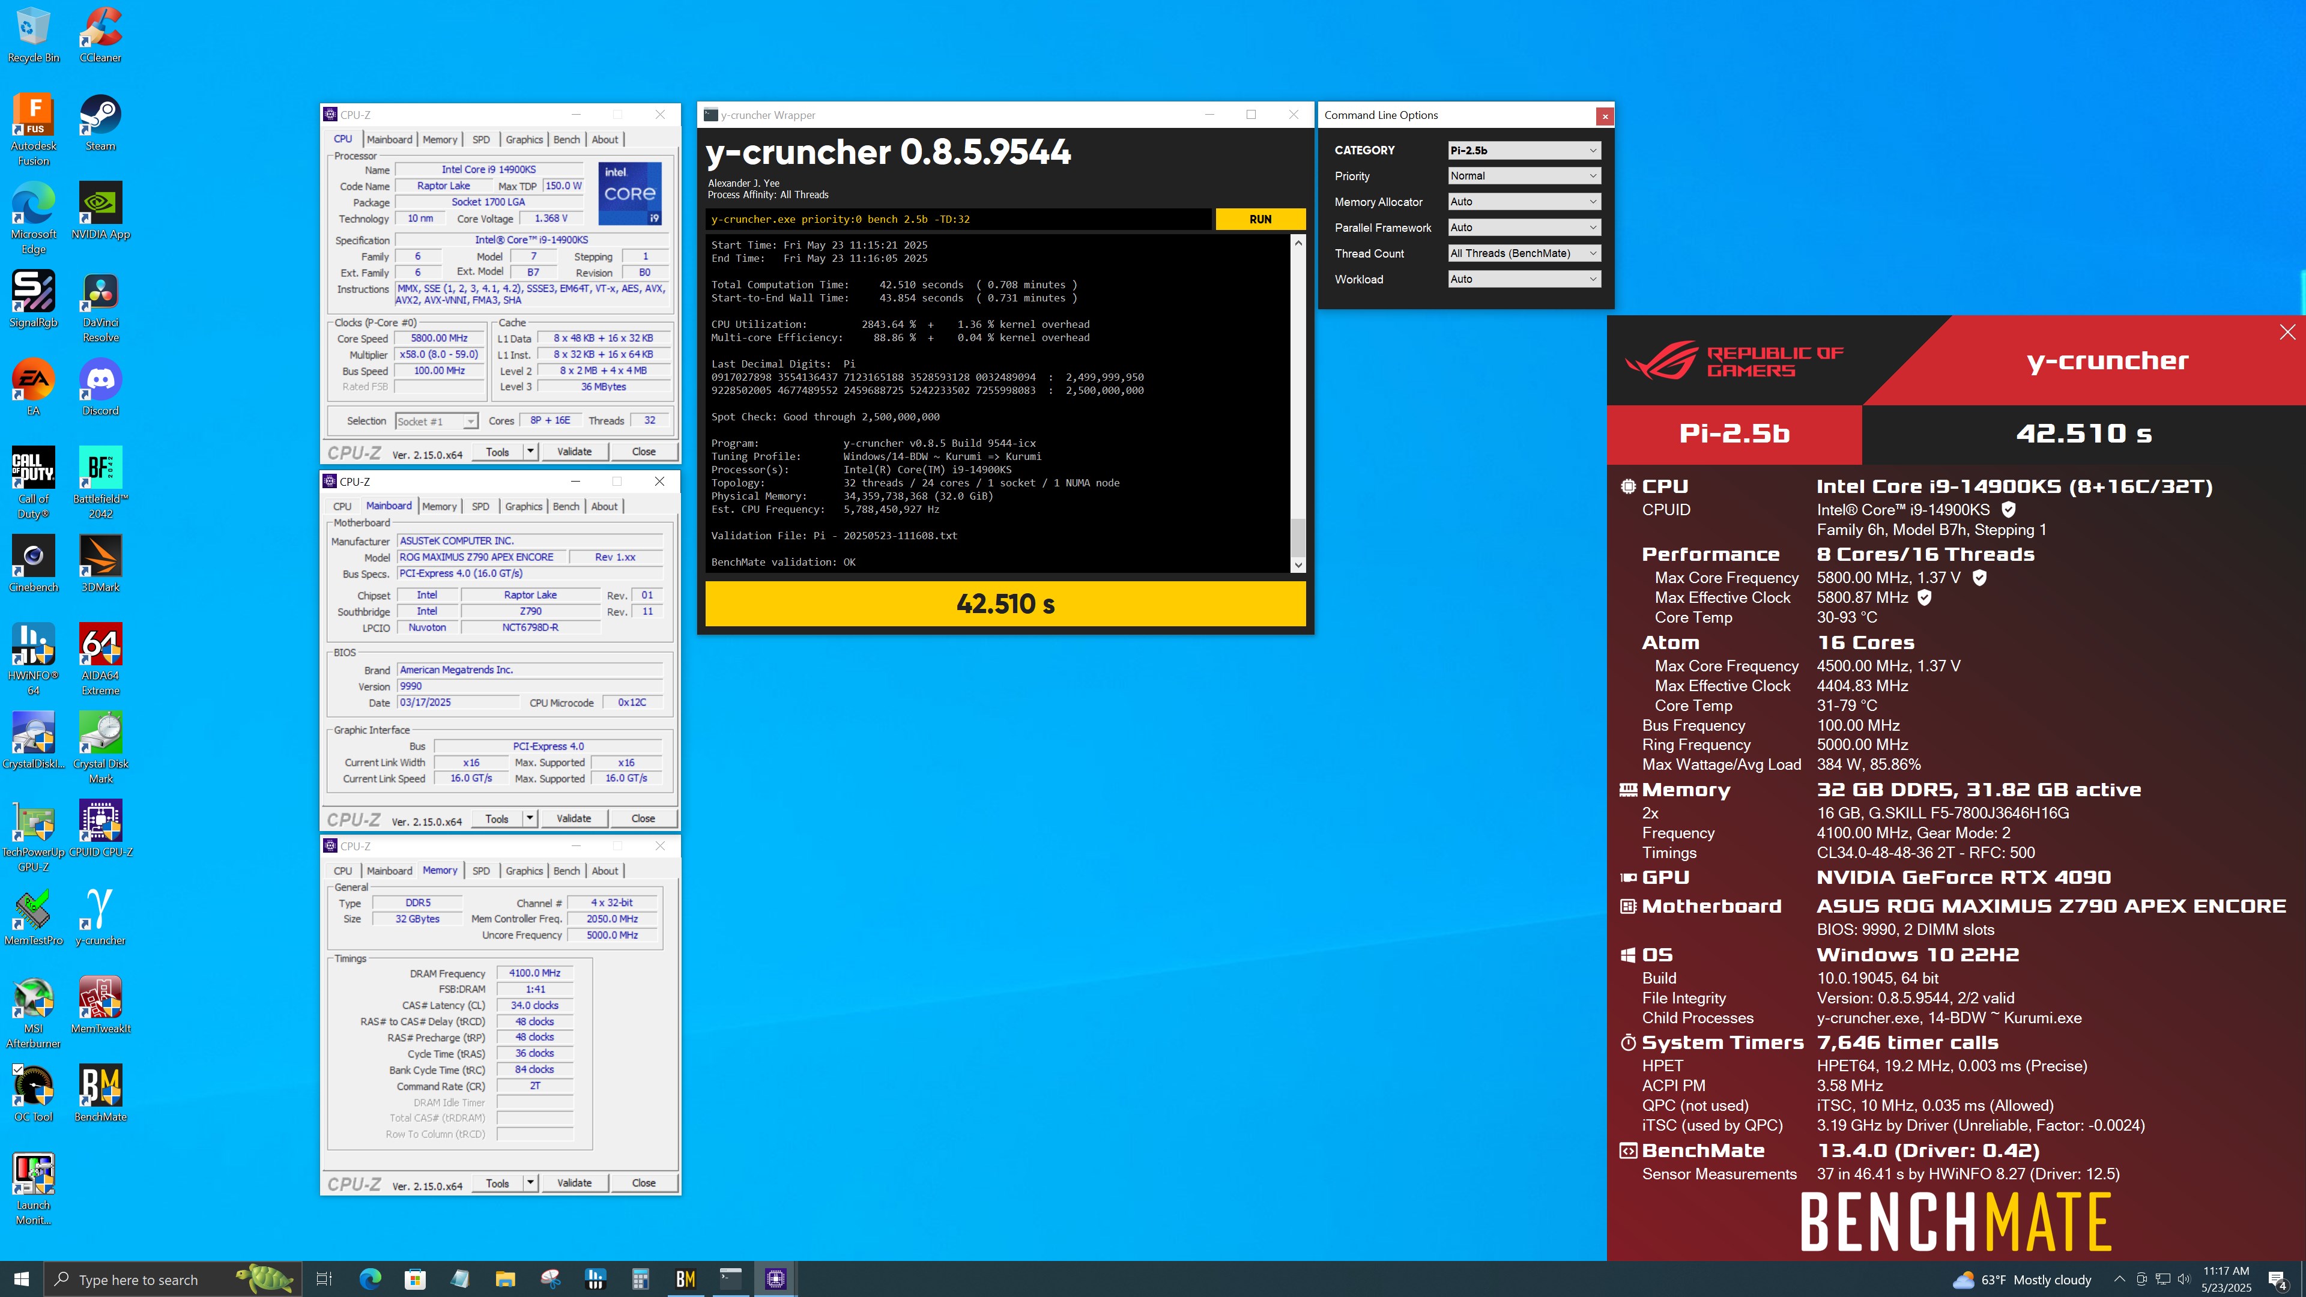
Task: Expand the Parallel Framework dropdown
Action: (1524, 228)
